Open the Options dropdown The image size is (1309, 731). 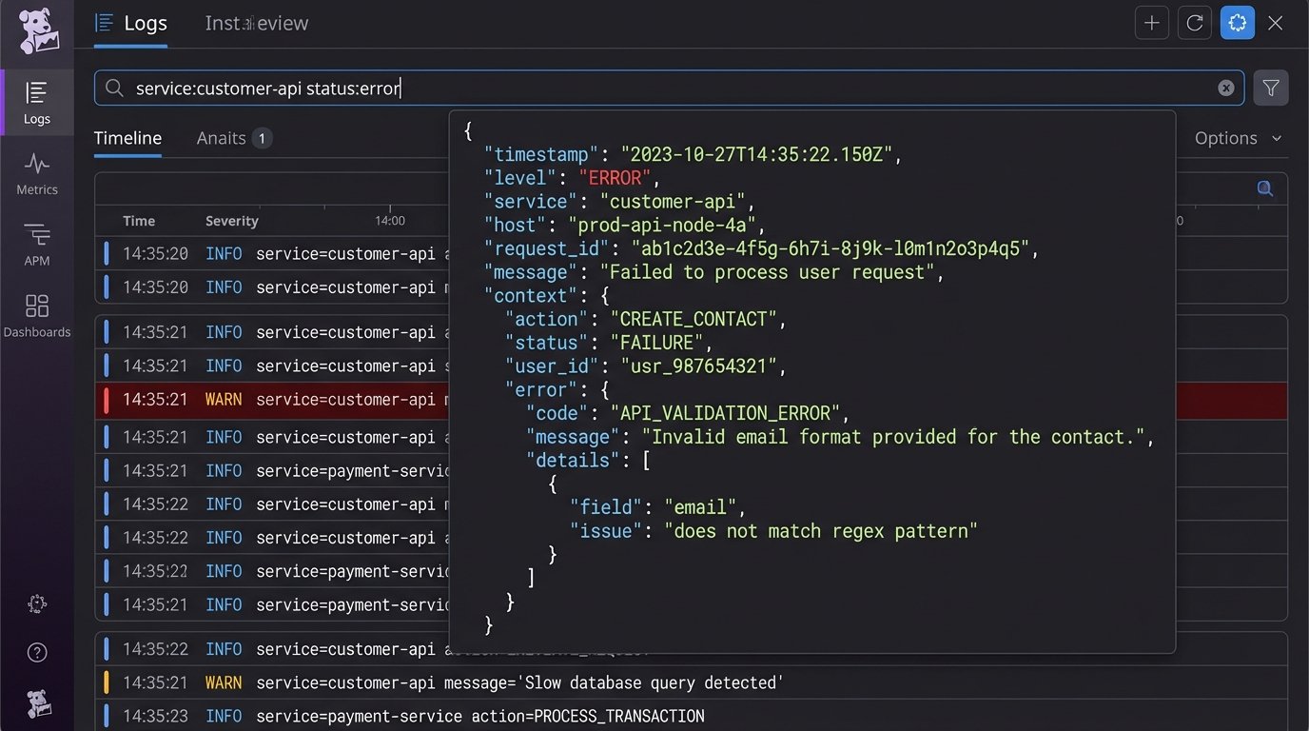pos(1236,138)
